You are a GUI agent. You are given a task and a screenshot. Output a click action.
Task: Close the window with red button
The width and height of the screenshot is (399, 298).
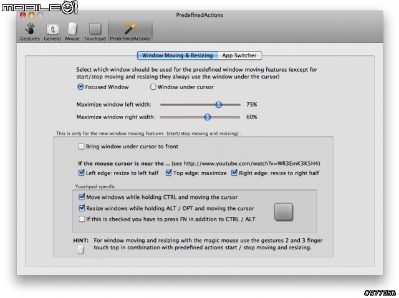pos(23,15)
